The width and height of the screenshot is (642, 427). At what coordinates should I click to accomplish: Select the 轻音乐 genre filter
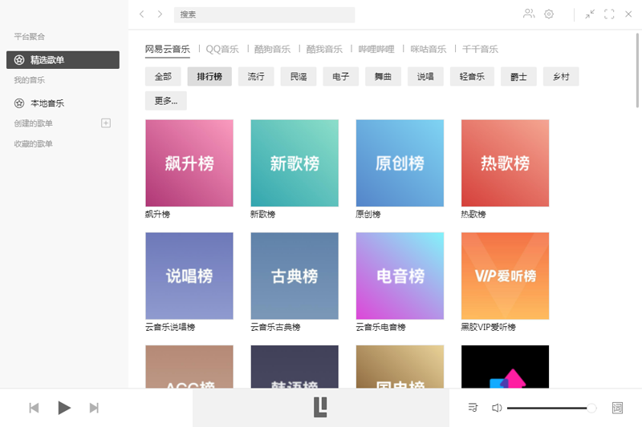(472, 76)
